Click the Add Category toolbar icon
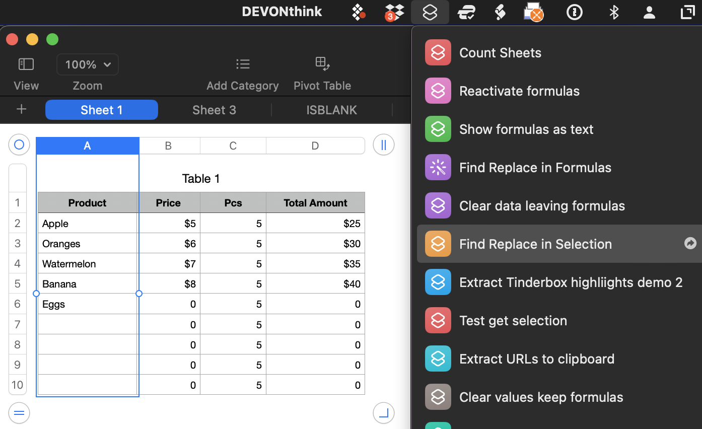 (243, 64)
